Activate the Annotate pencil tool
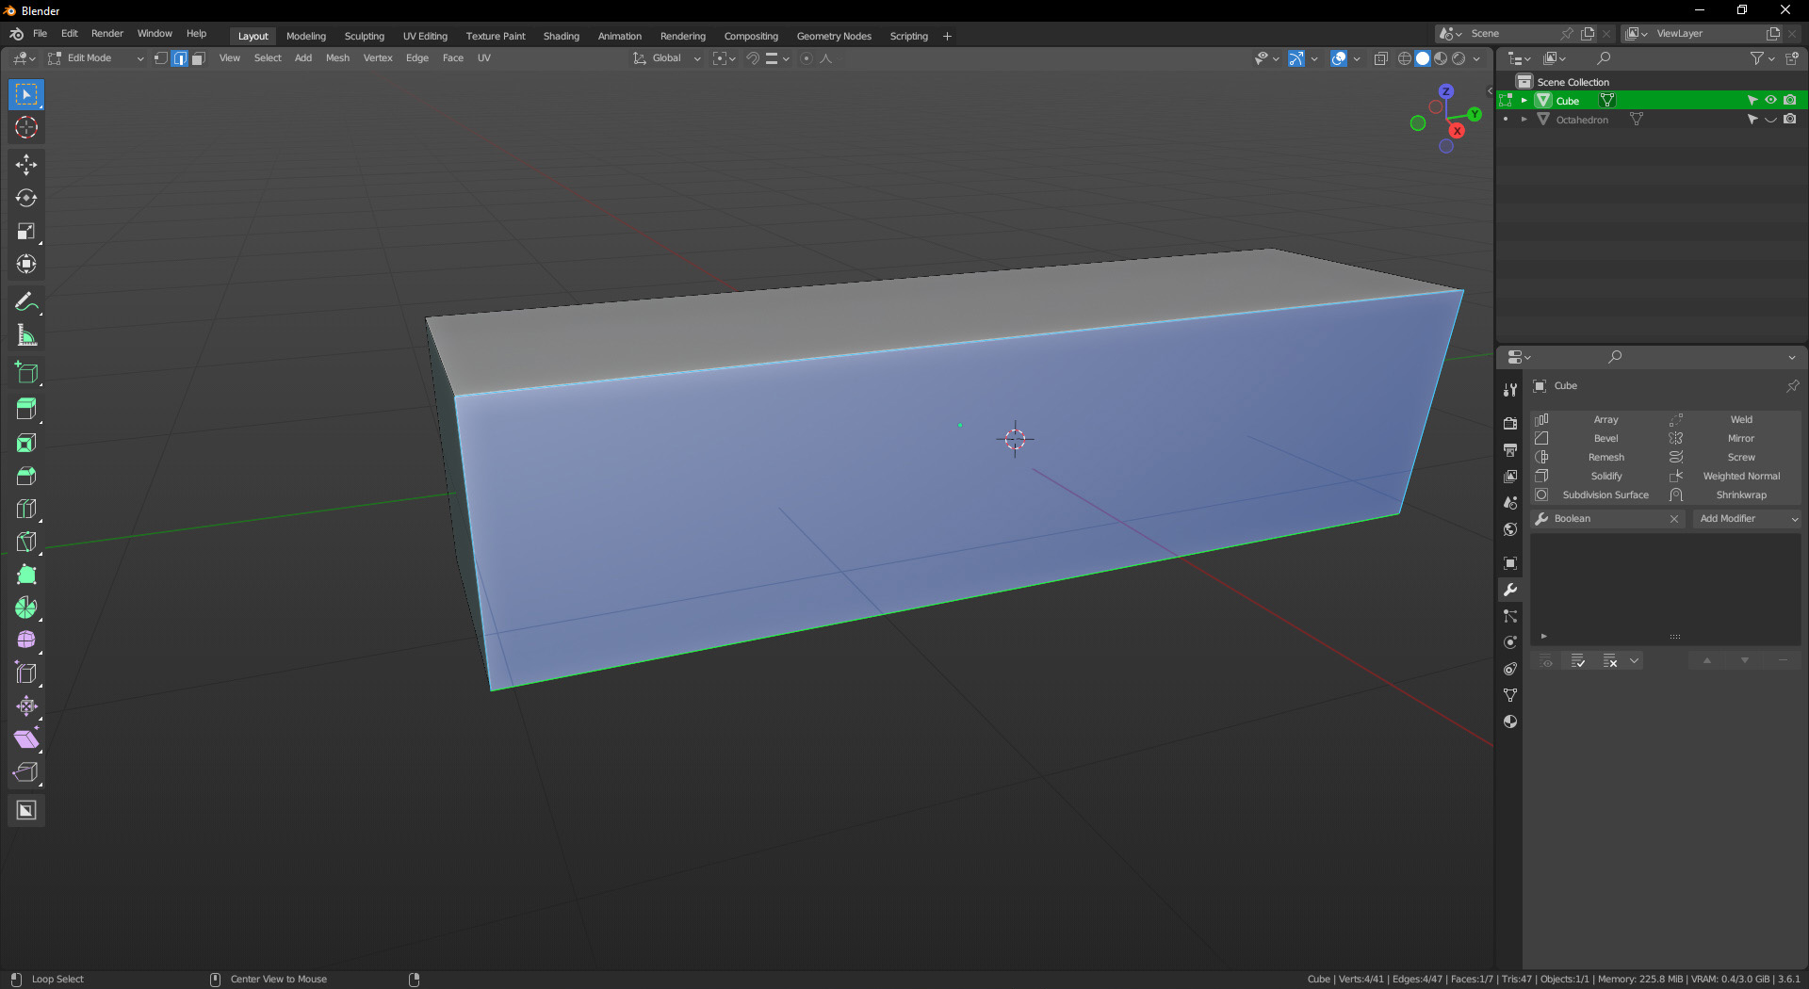Image resolution: width=1809 pixels, height=989 pixels. click(x=26, y=302)
